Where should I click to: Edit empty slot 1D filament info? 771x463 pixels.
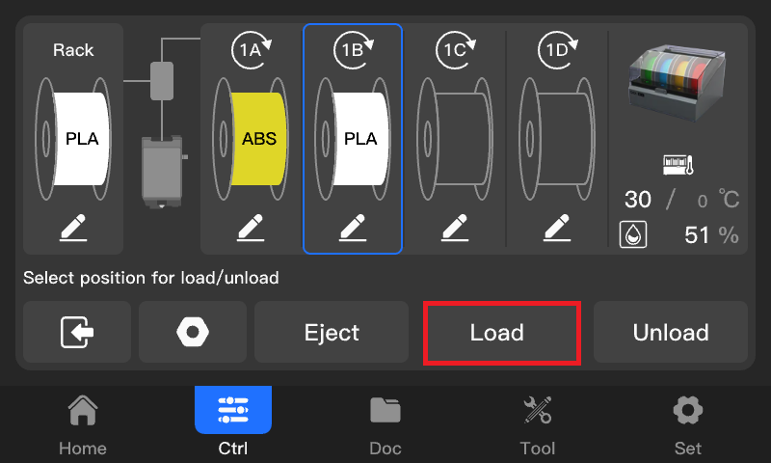pyautogui.click(x=557, y=228)
